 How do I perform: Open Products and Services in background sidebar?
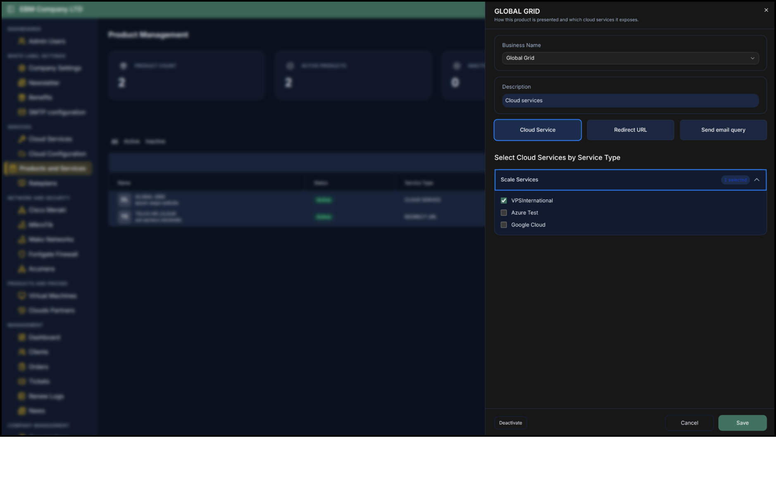(x=48, y=168)
